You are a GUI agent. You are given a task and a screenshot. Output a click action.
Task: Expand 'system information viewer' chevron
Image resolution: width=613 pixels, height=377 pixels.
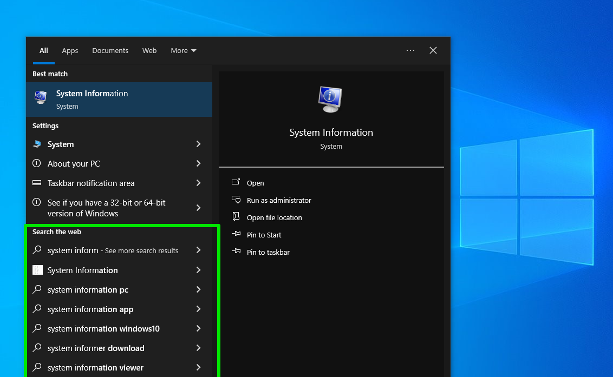(198, 367)
